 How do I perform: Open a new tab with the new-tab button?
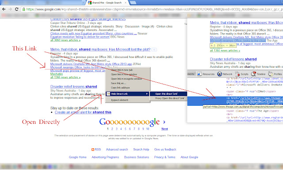[x=133, y=3]
